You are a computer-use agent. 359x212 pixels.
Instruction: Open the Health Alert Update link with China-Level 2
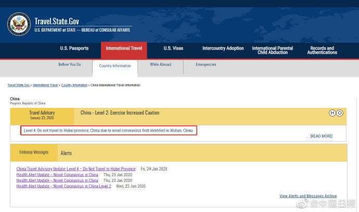[x=63, y=186]
